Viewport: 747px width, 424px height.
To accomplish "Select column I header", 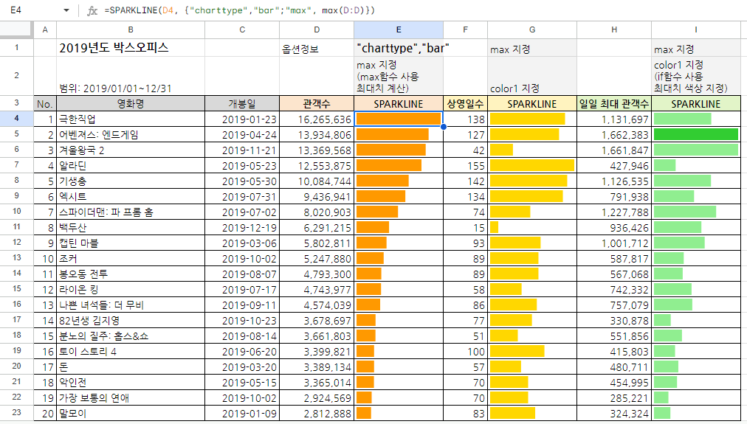I will coord(695,29).
